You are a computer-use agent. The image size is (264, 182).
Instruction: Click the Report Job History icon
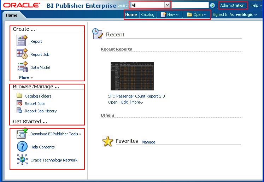click(x=19, y=110)
